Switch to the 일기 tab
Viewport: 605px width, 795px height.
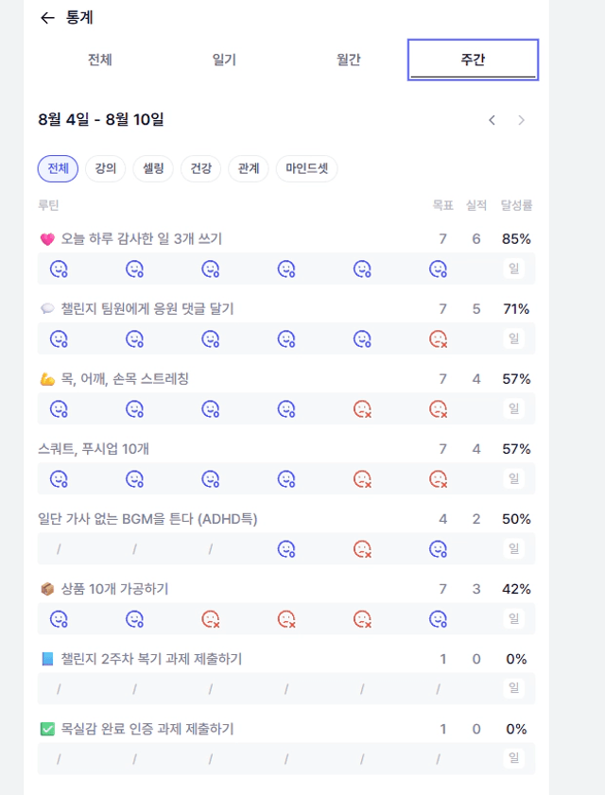tap(224, 60)
